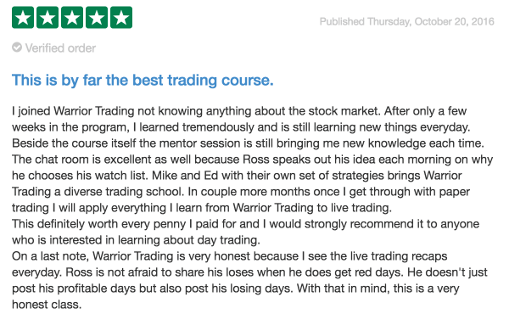
Task: Click the final words 'honest class.'
Action: (47, 305)
